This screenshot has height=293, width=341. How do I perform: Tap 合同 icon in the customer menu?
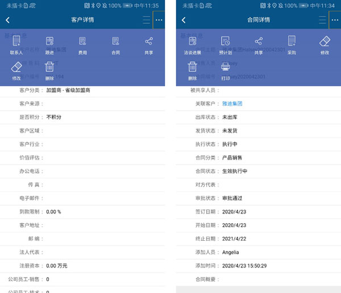(115, 44)
